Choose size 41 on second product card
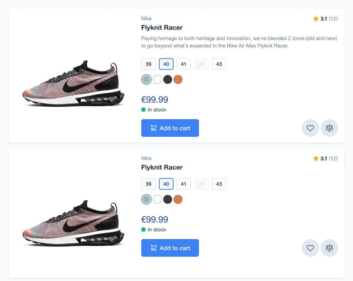Screen dimensions: 353x281 click(x=184, y=184)
